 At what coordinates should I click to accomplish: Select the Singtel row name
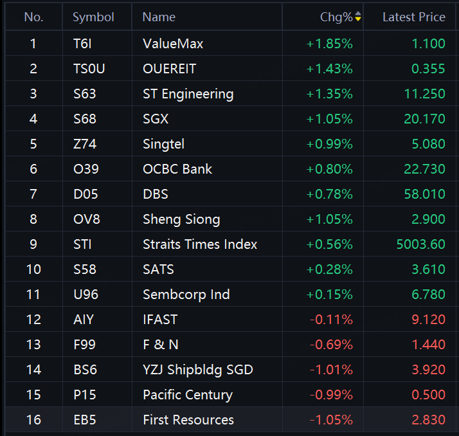click(163, 144)
